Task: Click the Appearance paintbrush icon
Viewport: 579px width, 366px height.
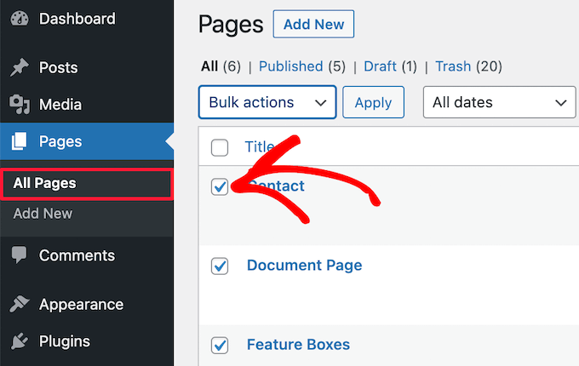Action: [19, 305]
